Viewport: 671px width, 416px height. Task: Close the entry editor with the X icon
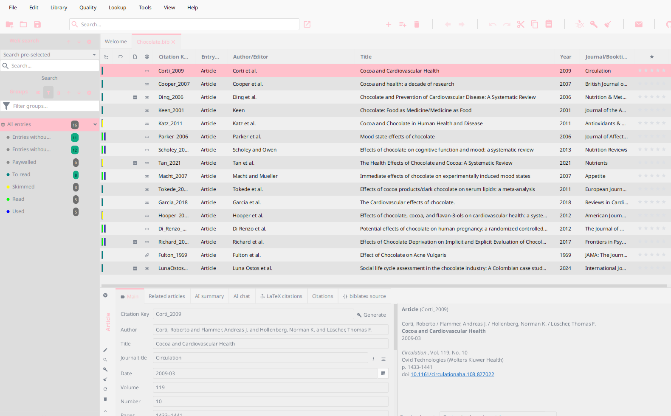click(105, 295)
